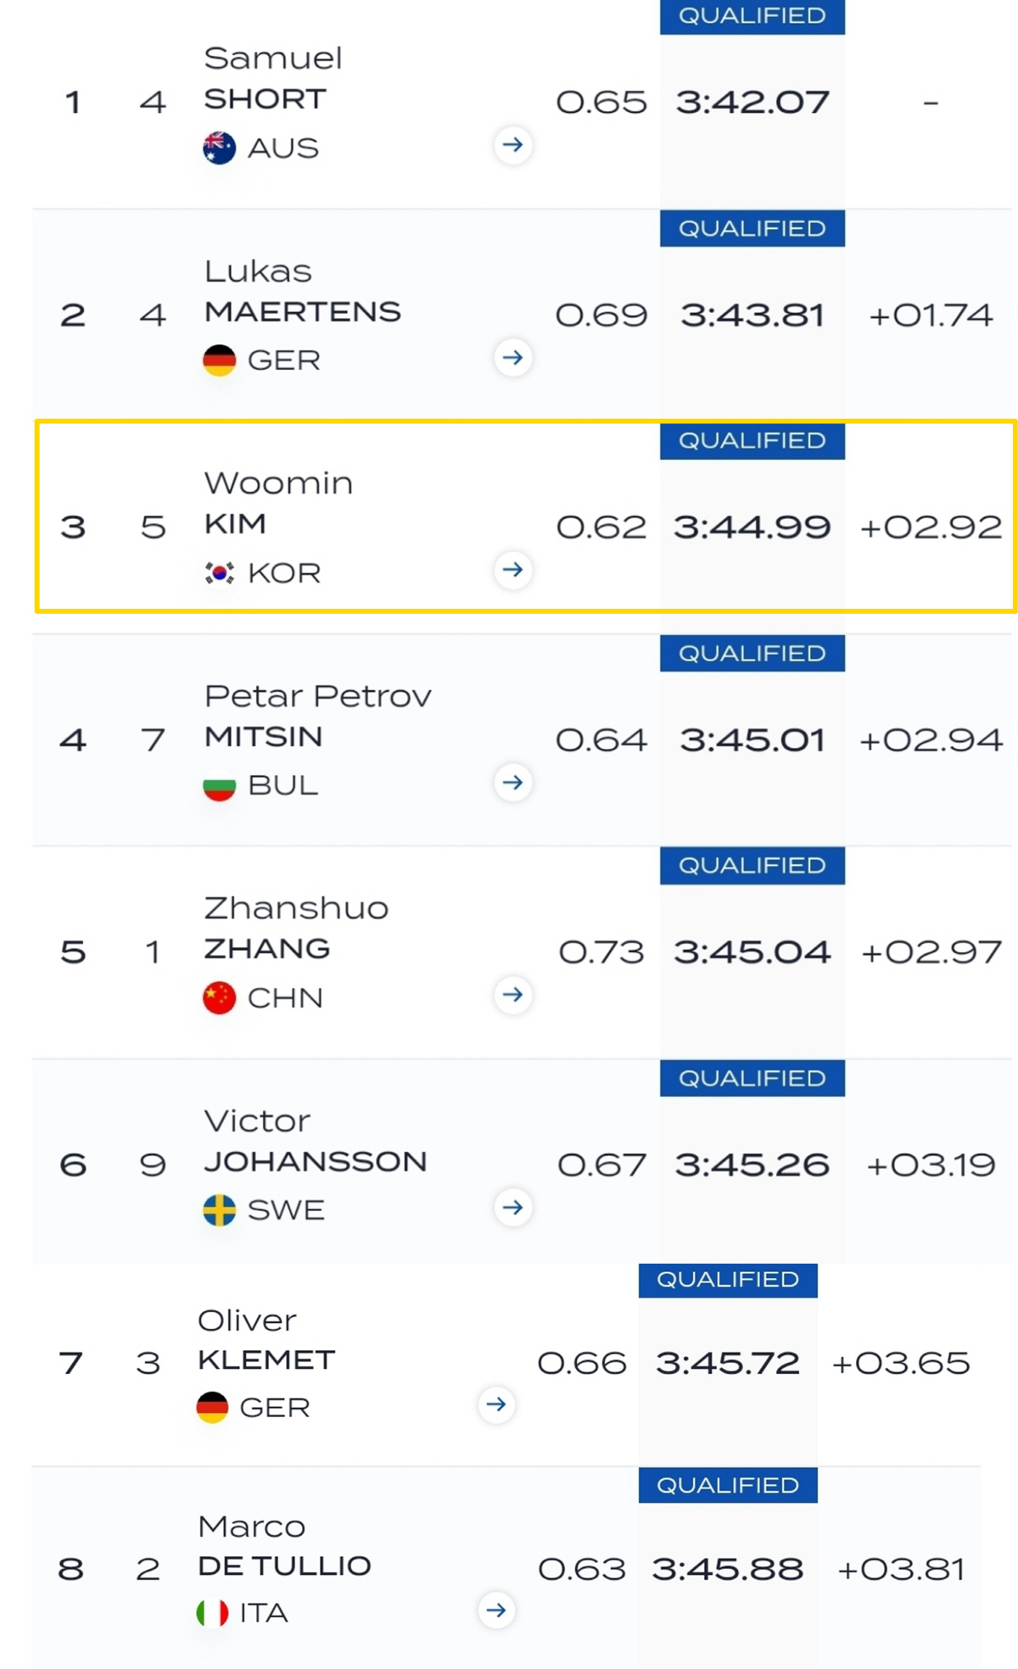Click the Australia flag icon
The width and height of the screenshot is (1018, 1669).
219,148
